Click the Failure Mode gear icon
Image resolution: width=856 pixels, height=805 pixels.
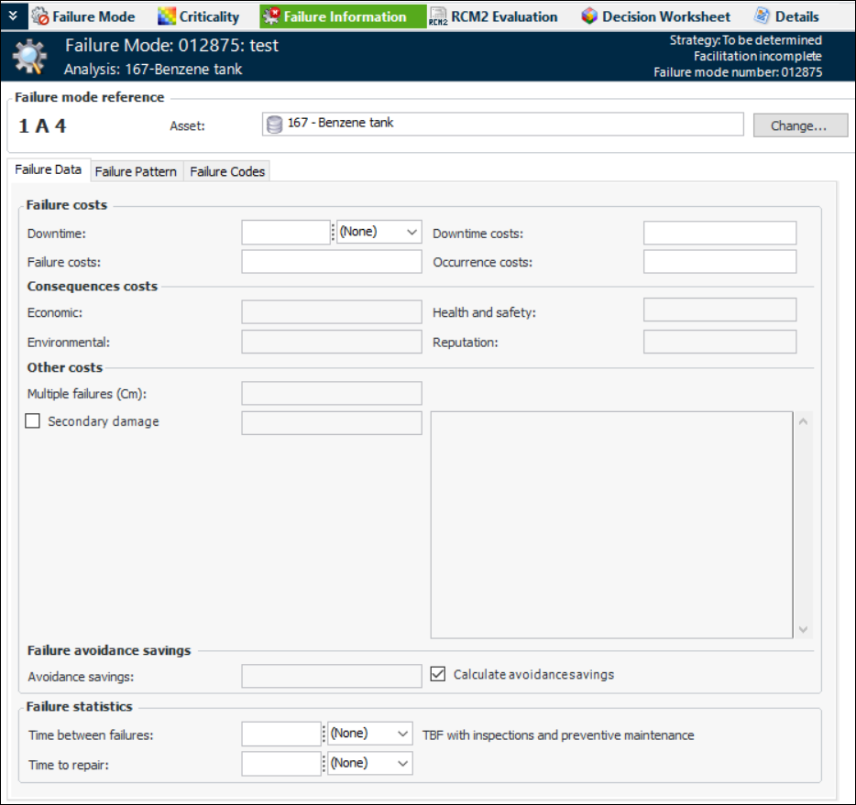(x=39, y=16)
